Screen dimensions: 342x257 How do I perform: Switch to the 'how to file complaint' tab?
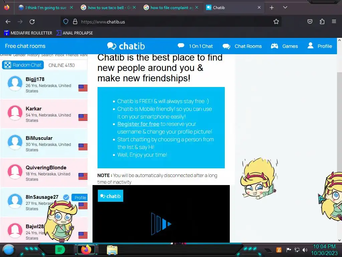point(171,8)
